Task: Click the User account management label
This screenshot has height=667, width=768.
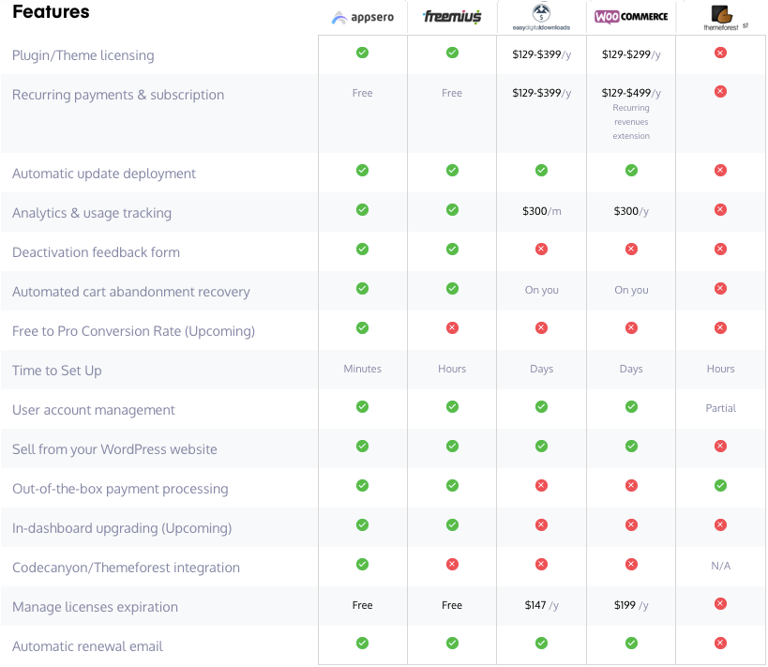Action: (x=94, y=410)
